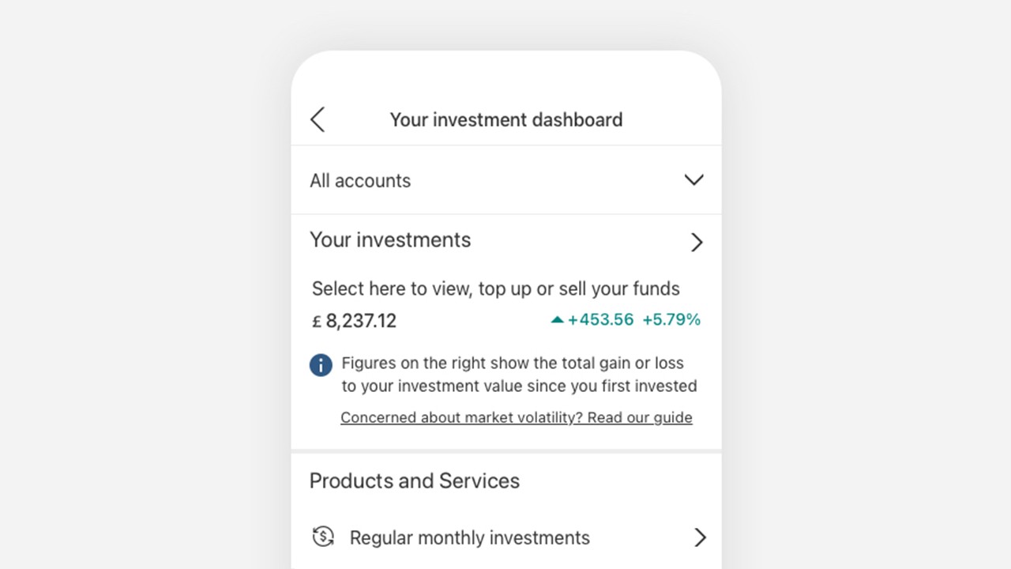Click 'Select here to view, top up or sell your funds'

click(496, 288)
